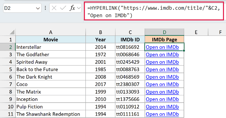Screen dimensions: 226x118
Task: Select row 9 header
Action: pyautogui.click(x=8, y=99)
